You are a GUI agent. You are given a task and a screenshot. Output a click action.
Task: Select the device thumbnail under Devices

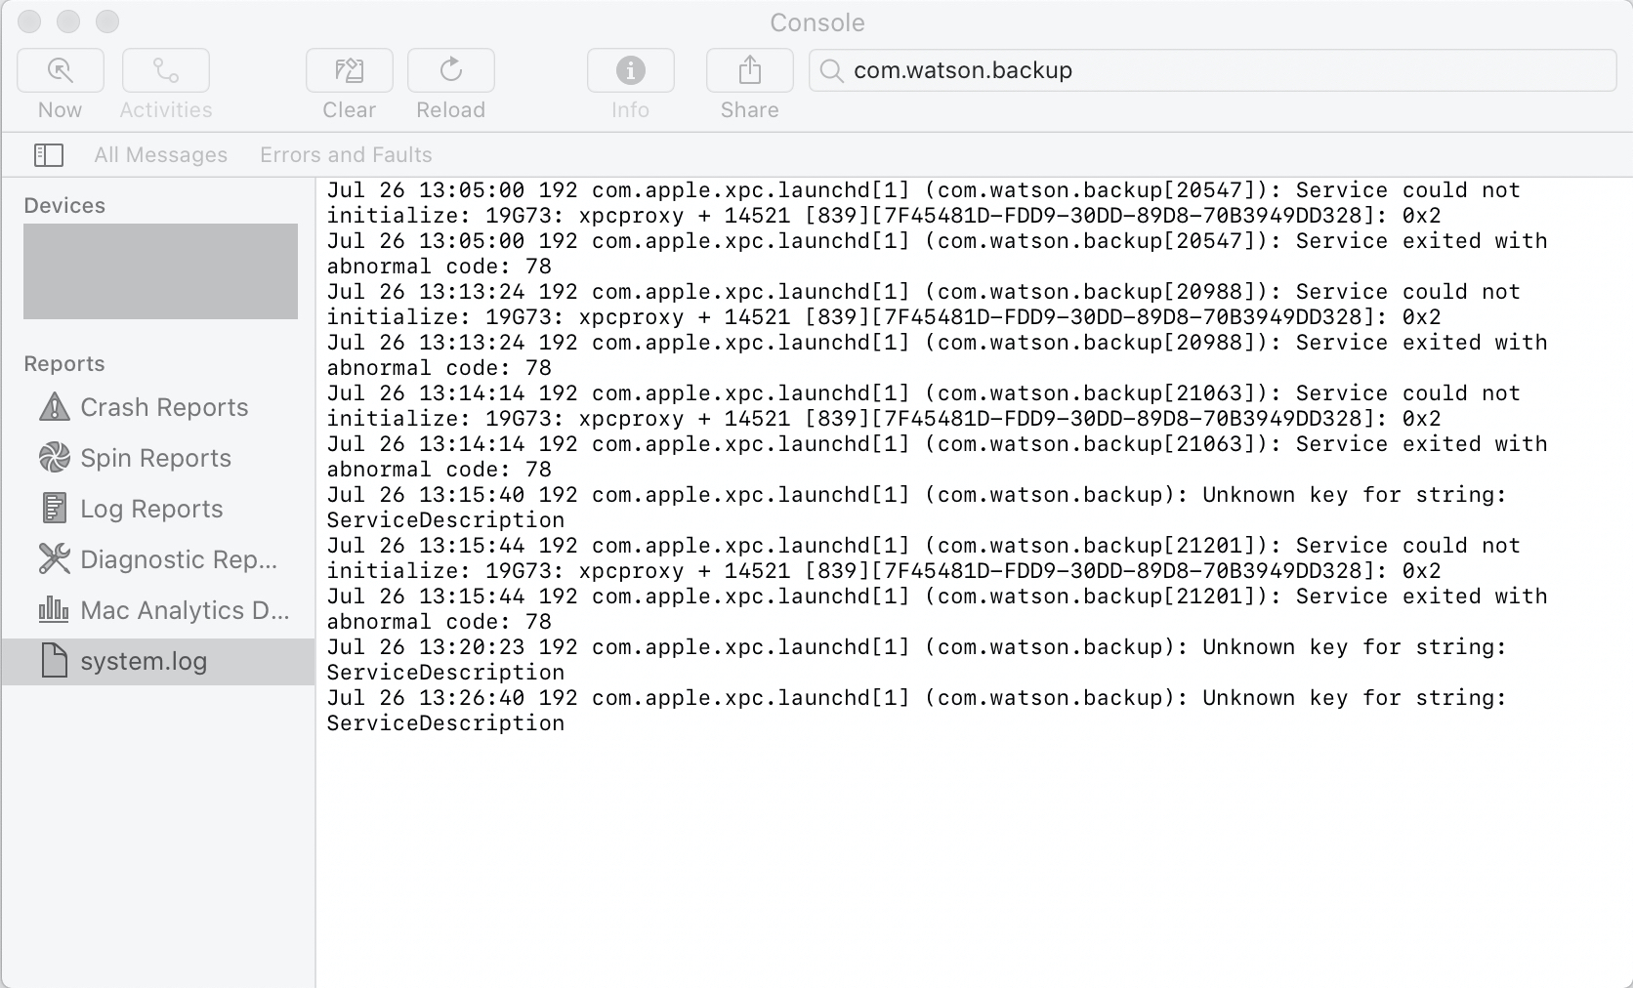pyautogui.click(x=159, y=271)
